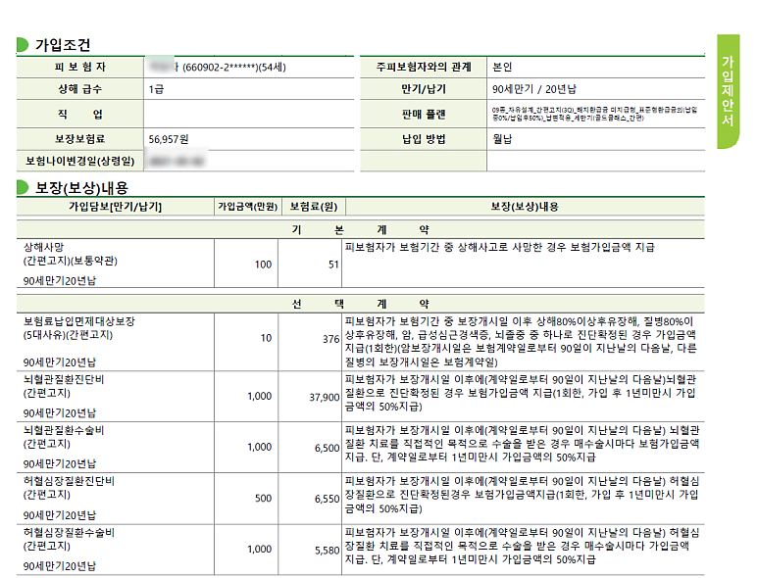This screenshot has height=578, width=758.
Task: Click the 선택계약 section row
Action: [360, 304]
